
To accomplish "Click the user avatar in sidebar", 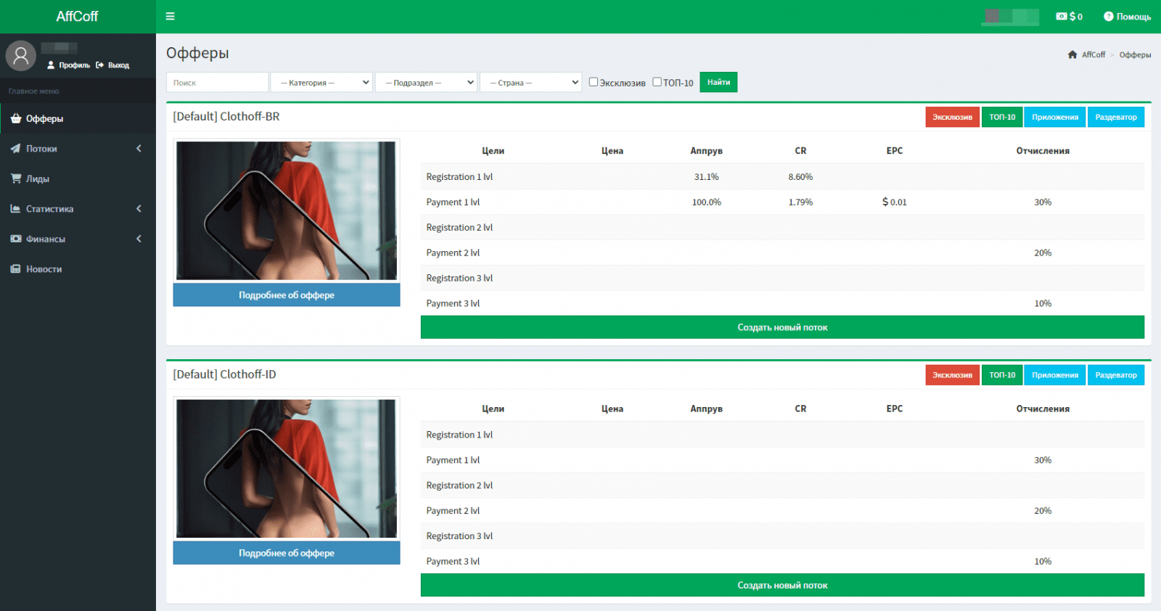I will 21,56.
